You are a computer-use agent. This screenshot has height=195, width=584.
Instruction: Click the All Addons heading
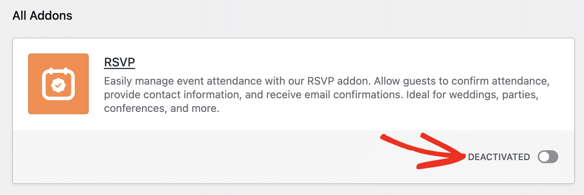42,16
